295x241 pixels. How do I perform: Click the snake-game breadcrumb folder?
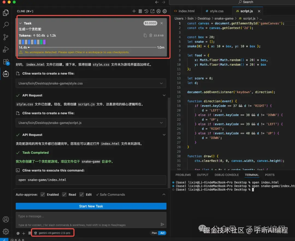click(224, 19)
